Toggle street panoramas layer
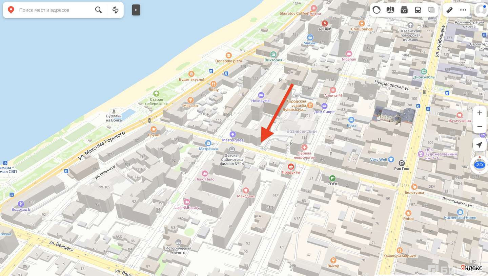Image resolution: width=488 pixels, height=276 pixels. click(x=390, y=10)
